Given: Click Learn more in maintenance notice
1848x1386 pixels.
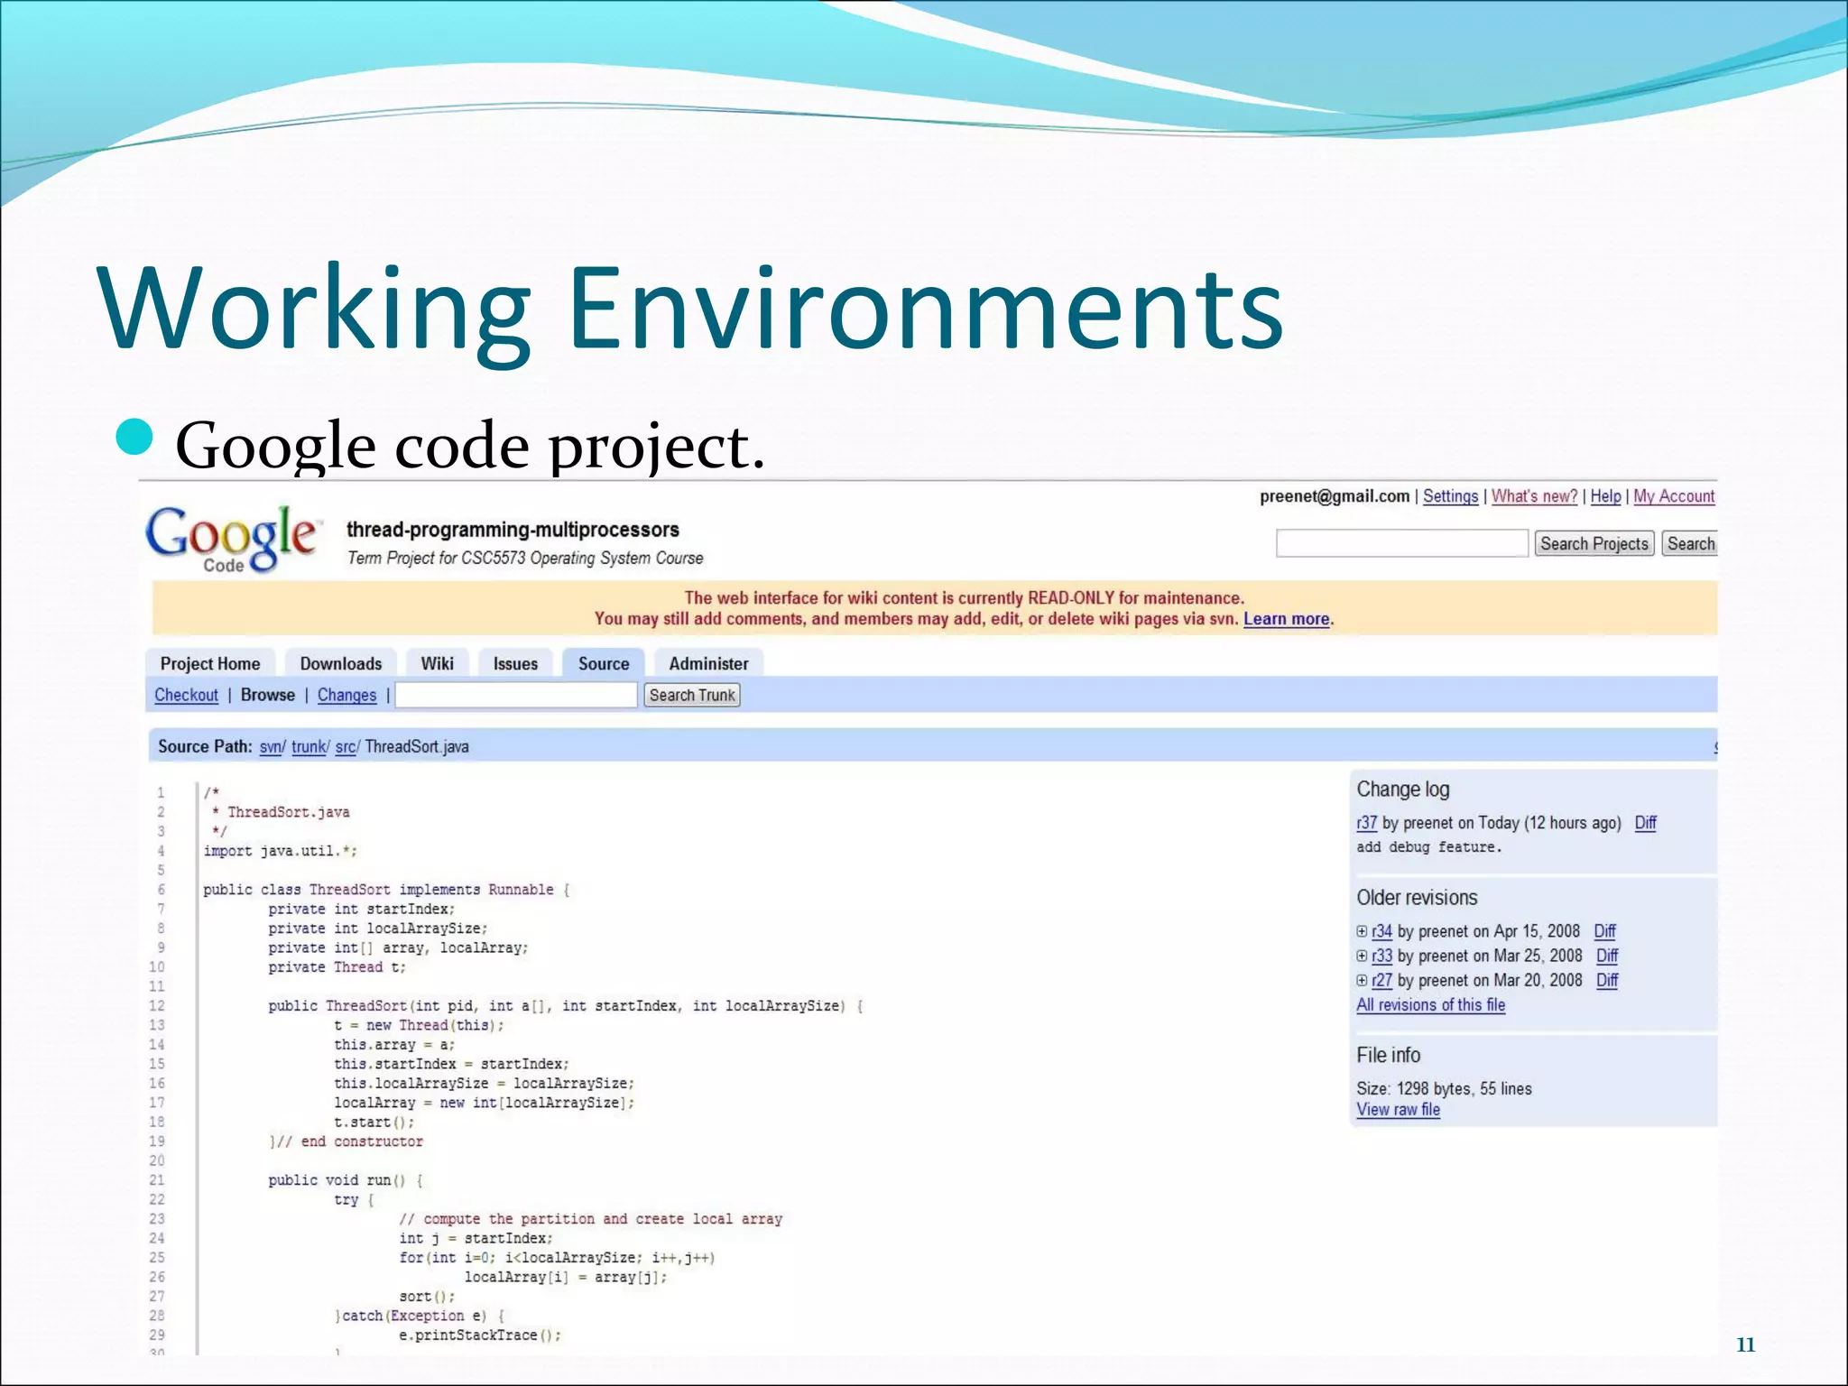Looking at the screenshot, I should 1286,619.
